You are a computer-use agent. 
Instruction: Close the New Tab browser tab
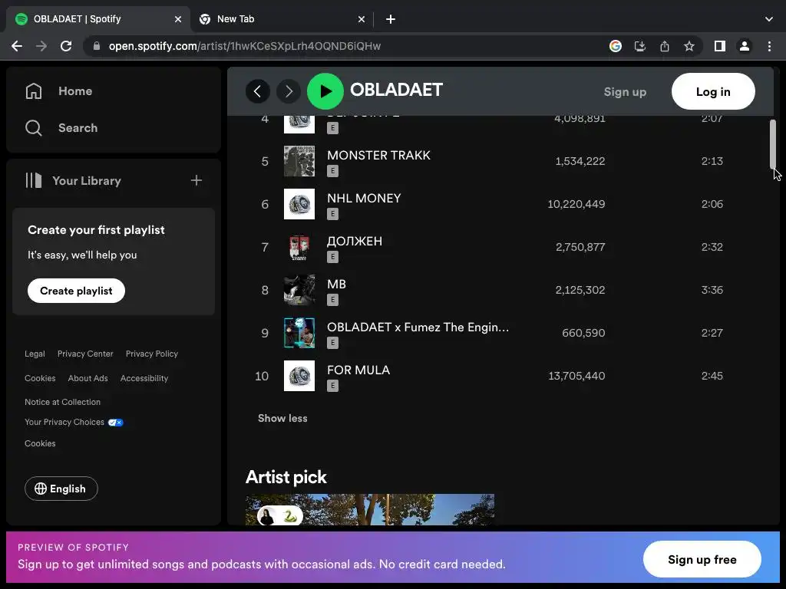[x=362, y=19]
